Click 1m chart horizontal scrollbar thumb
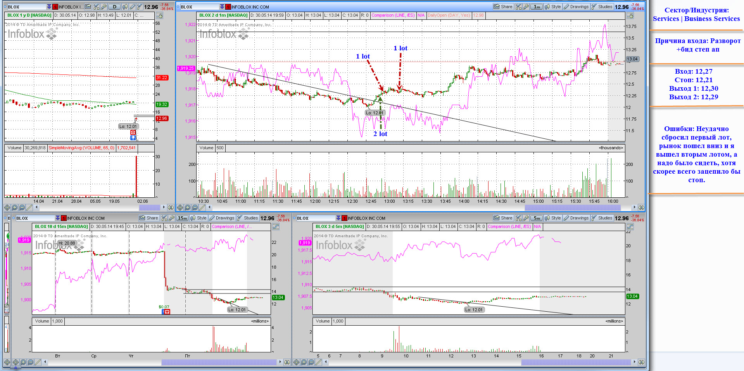This screenshot has width=744, height=371. point(573,207)
